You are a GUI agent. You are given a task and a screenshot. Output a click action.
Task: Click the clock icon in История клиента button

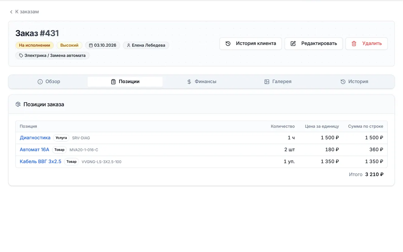point(228,43)
